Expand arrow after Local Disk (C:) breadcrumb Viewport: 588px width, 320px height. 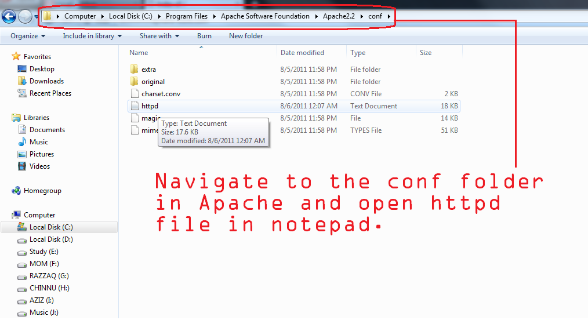click(x=159, y=16)
